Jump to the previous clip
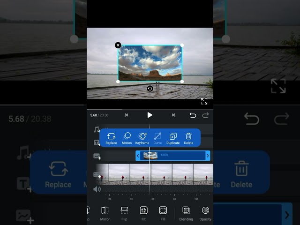The height and width of the screenshot is (225, 300). click(126, 115)
